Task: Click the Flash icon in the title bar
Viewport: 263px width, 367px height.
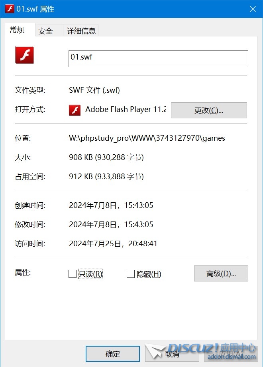Action: point(9,9)
